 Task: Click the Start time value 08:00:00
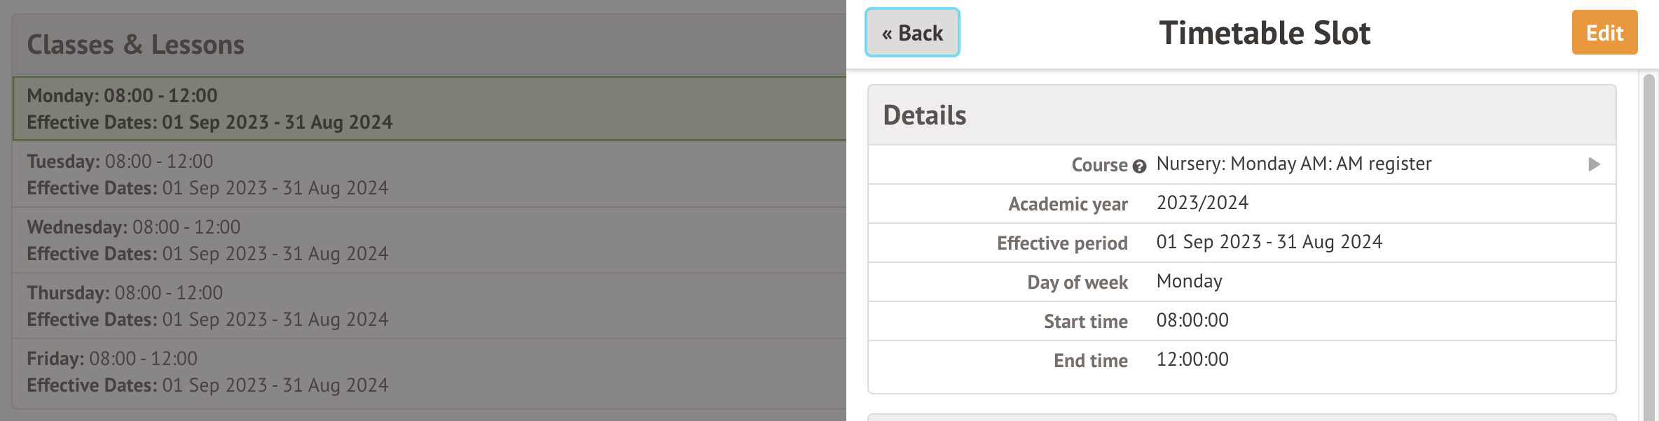[1192, 320]
